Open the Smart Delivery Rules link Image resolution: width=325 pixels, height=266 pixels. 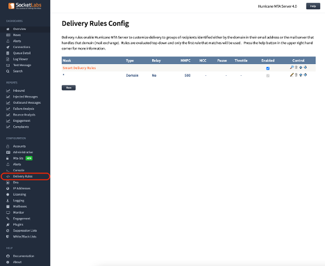(x=79, y=68)
